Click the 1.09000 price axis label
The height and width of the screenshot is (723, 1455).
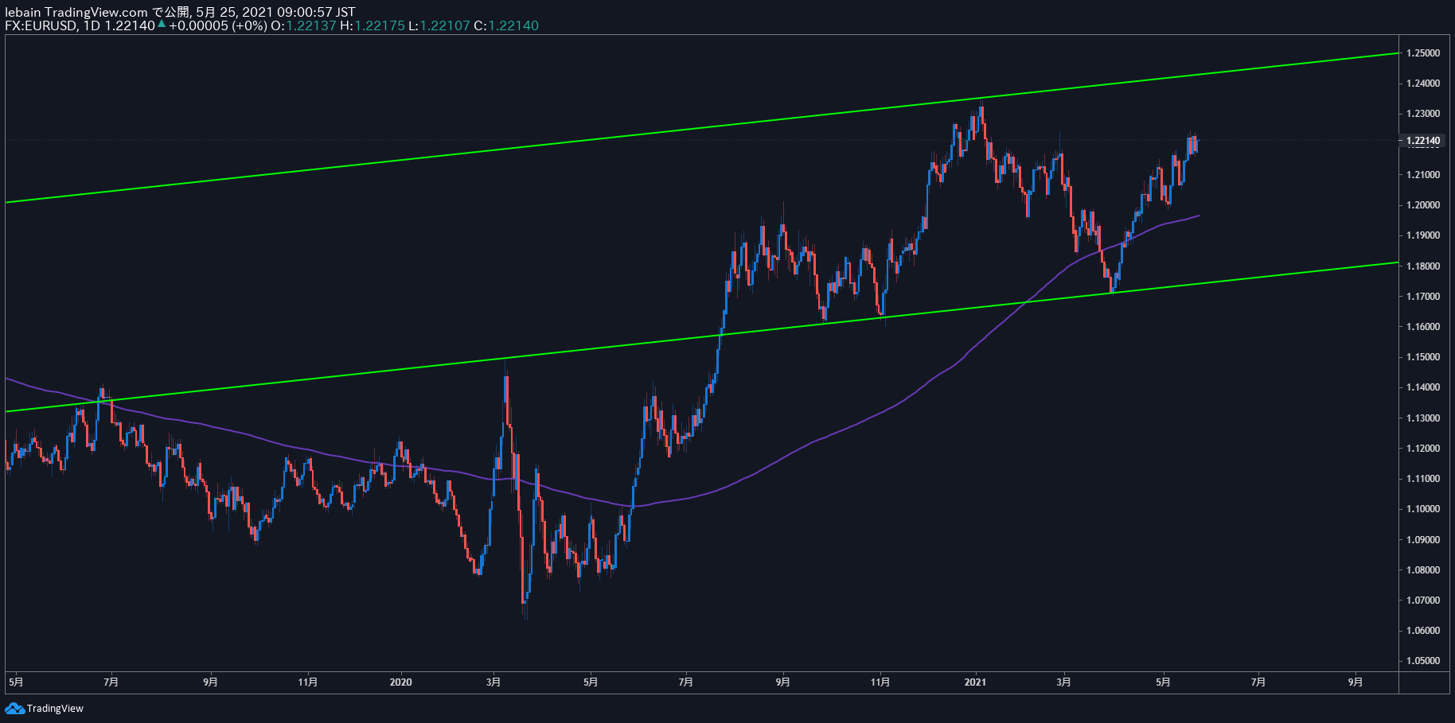[x=1423, y=540]
